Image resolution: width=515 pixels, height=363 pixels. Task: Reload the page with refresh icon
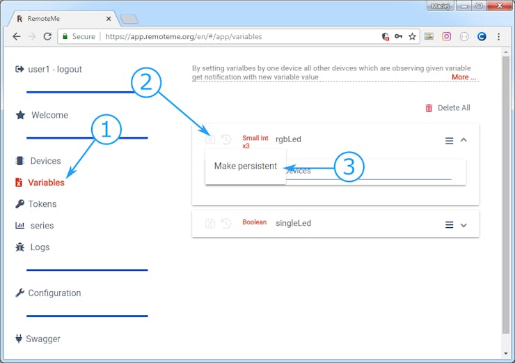pyautogui.click(x=47, y=36)
